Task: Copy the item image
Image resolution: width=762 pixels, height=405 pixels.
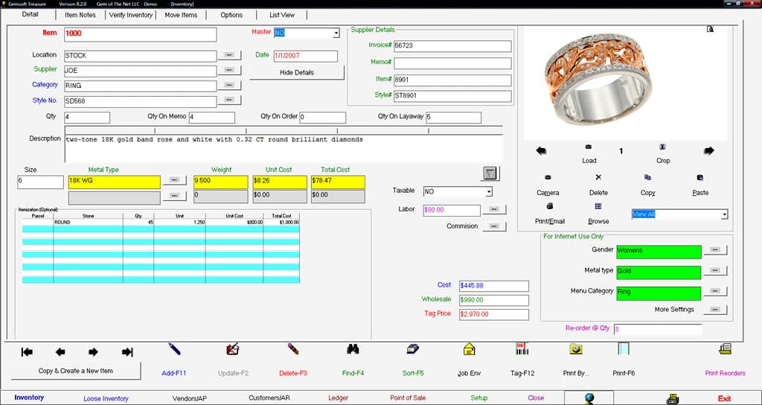Action: pyautogui.click(x=648, y=177)
